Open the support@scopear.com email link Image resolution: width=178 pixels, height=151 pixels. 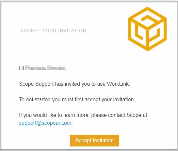(x=45, y=123)
